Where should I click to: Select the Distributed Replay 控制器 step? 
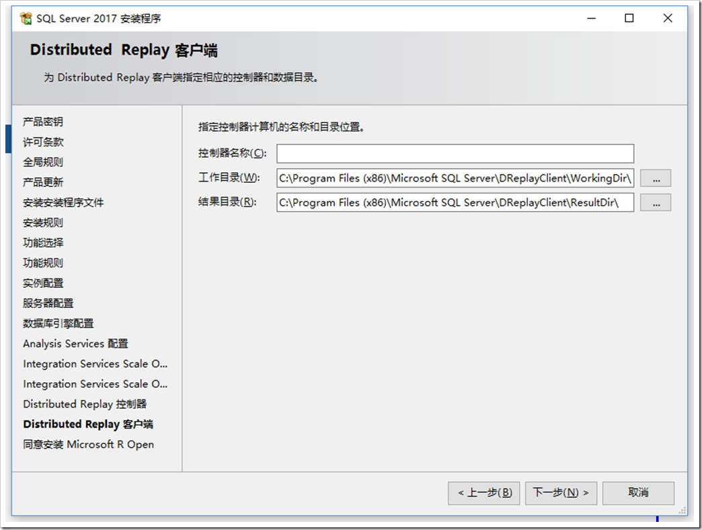click(85, 404)
